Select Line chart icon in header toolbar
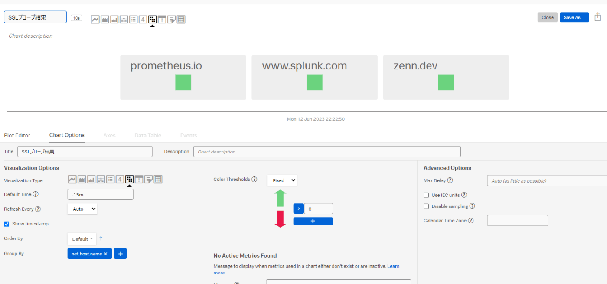 [95, 20]
